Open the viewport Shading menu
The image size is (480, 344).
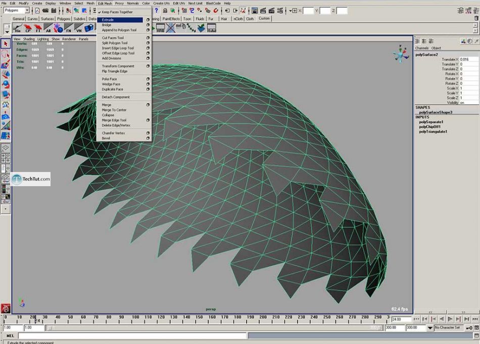pos(29,39)
